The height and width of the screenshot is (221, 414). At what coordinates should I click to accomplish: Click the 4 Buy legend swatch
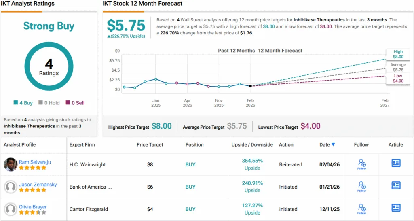(16, 103)
